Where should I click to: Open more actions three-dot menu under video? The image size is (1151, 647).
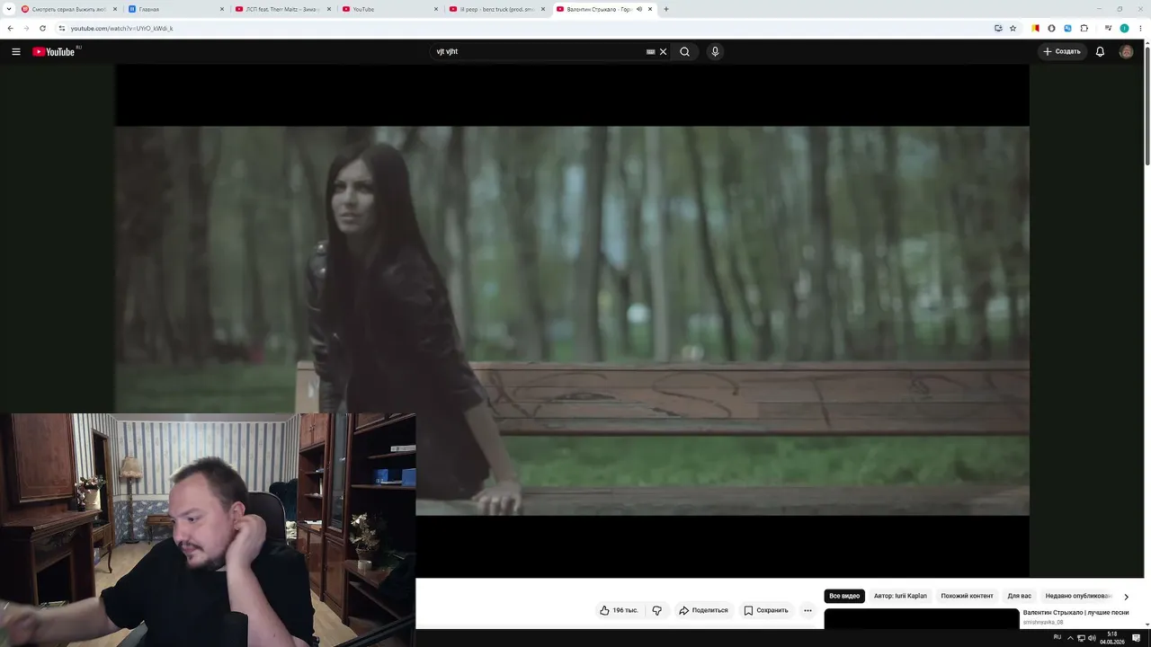(x=807, y=610)
